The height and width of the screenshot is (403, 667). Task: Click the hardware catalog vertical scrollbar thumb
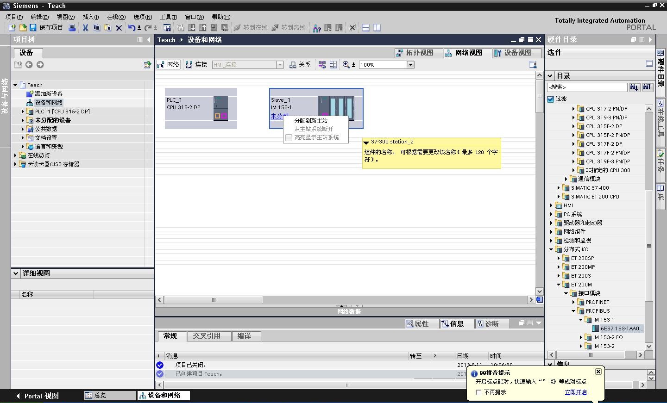tap(648, 245)
